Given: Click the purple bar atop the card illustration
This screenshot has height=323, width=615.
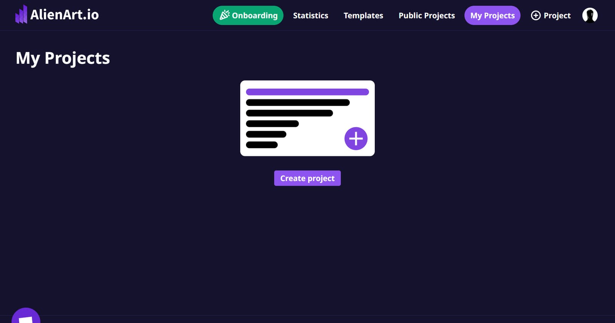Looking at the screenshot, I should 307,92.
